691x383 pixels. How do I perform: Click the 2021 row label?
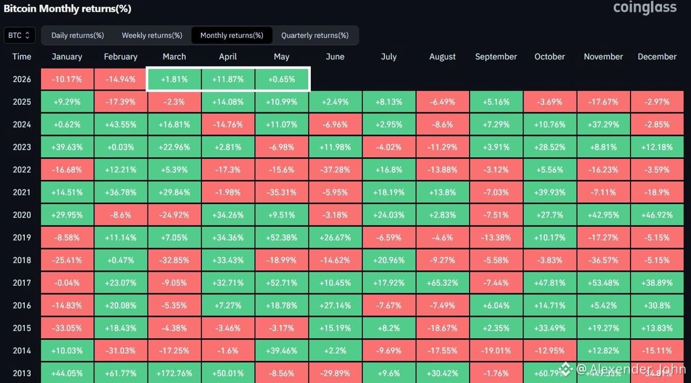click(22, 192)
